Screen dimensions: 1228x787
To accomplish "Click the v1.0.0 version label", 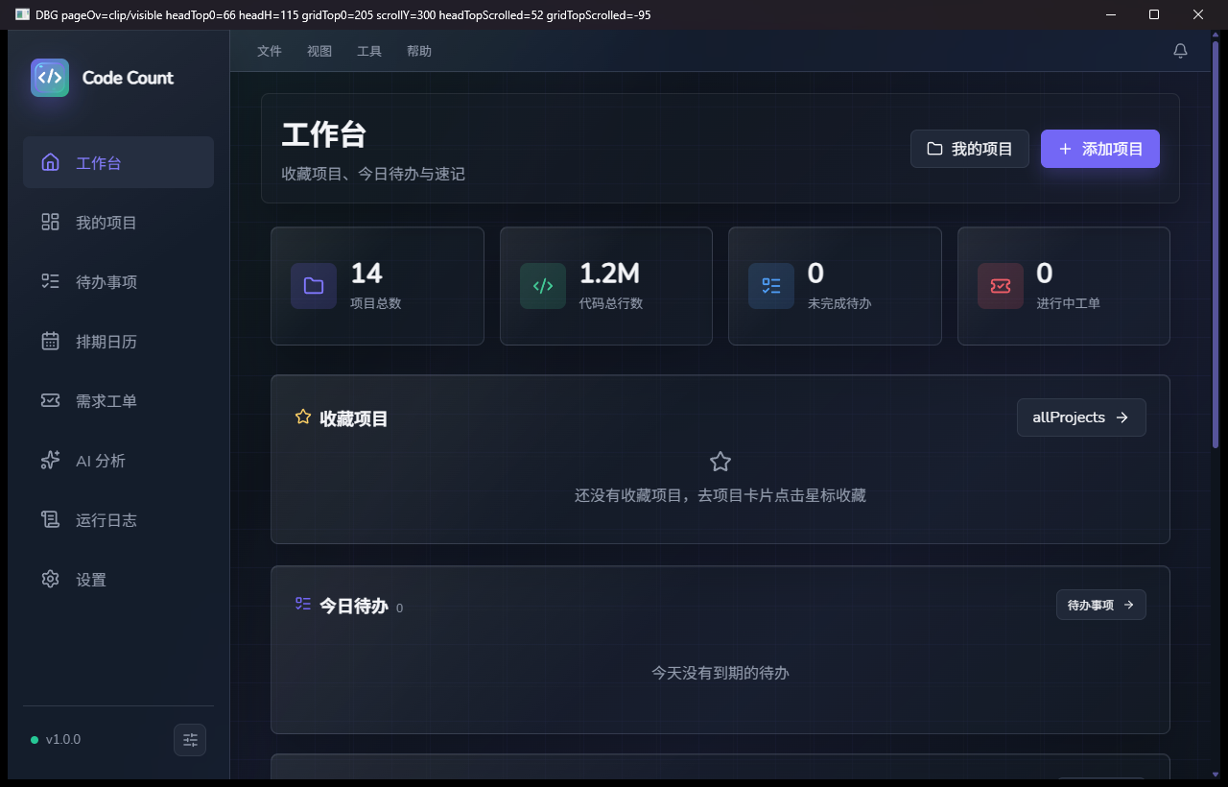I will [63, 740].
